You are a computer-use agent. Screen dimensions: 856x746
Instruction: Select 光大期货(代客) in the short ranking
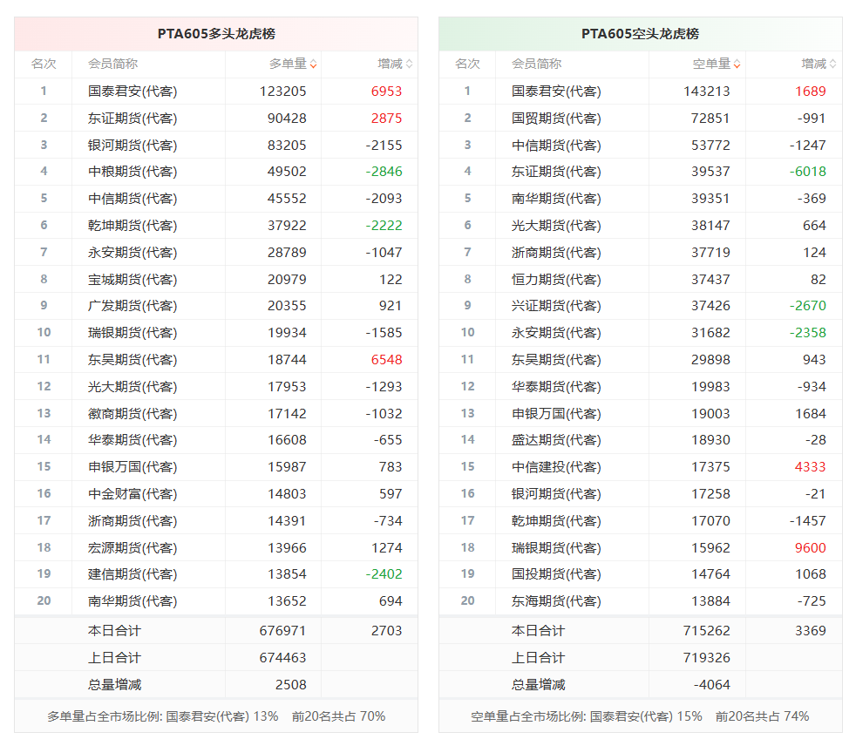[556, 226]
